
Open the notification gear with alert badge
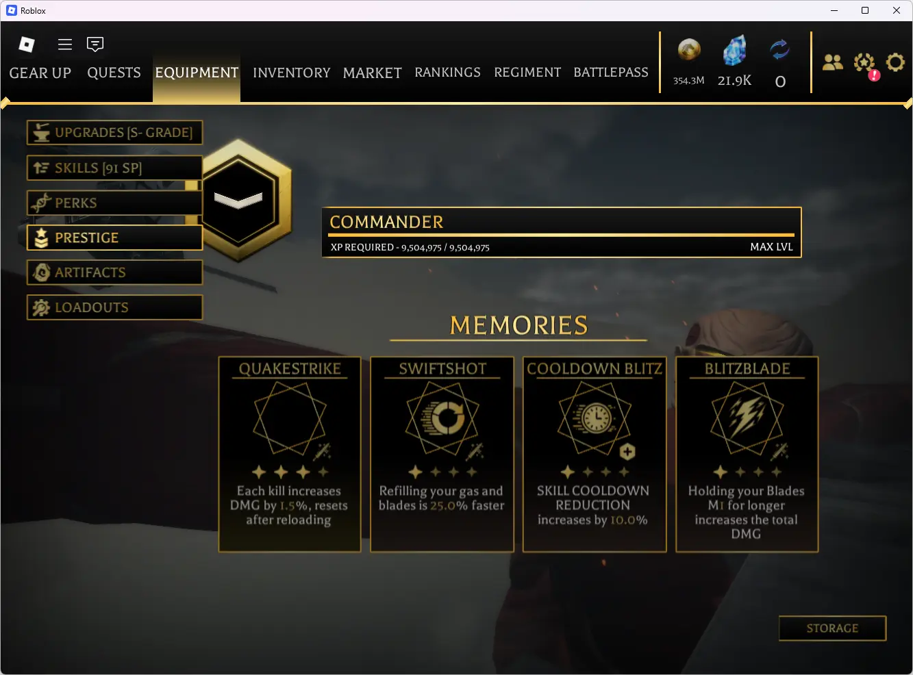coord(866,65)
